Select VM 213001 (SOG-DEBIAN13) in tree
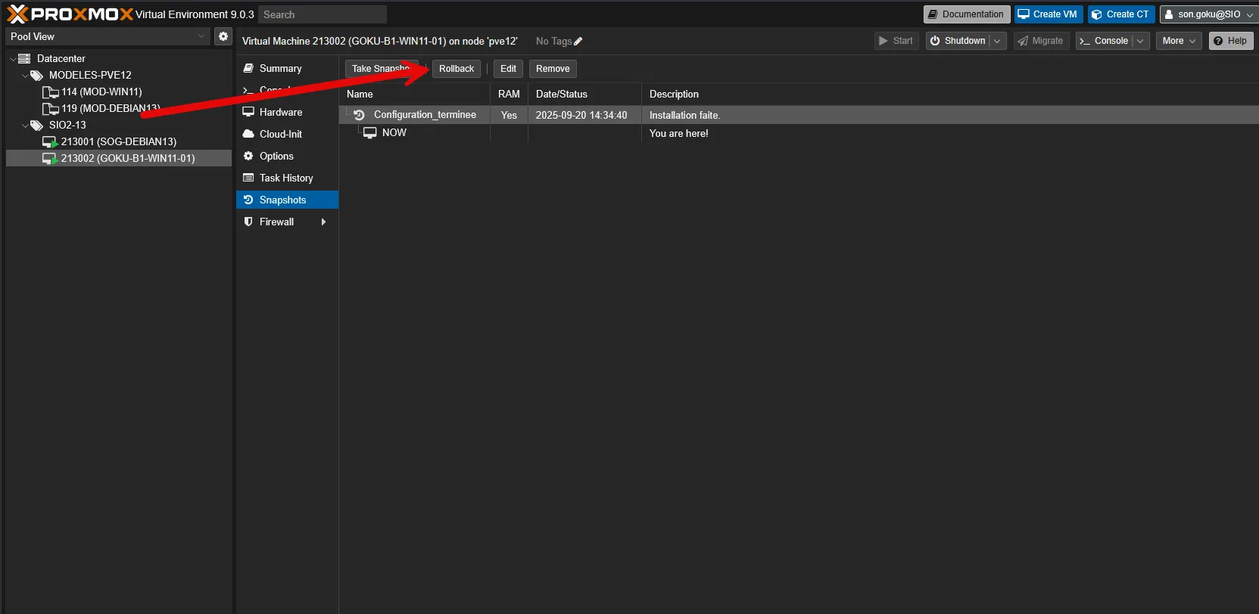Image resolution: width=1259 pixels, height=614 pixels. 118,141
